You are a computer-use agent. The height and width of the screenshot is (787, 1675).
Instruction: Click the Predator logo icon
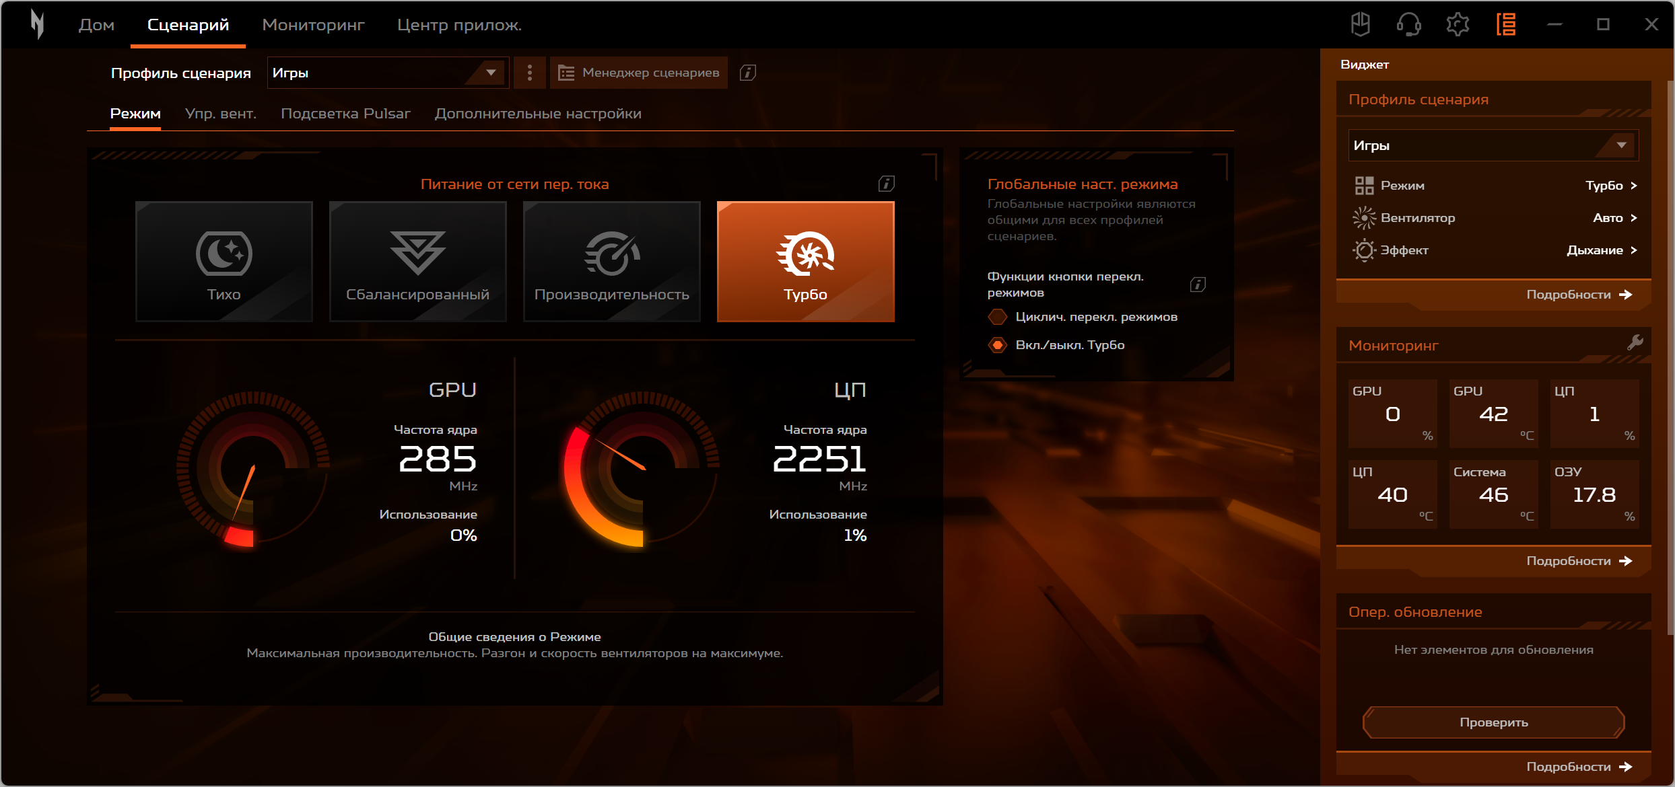coord(38,25)
